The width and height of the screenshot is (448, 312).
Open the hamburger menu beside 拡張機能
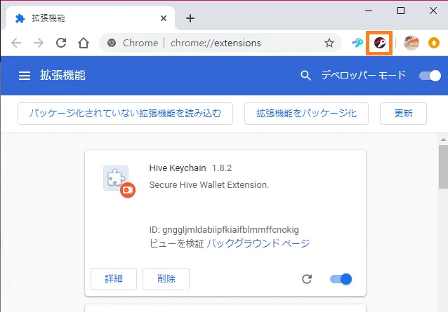coord(25,76)
